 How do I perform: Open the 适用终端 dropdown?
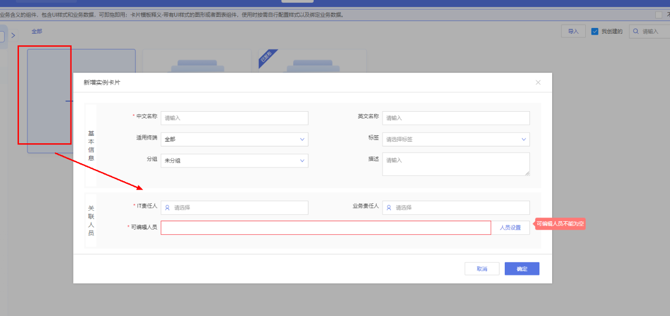click(x=234, y=139)
